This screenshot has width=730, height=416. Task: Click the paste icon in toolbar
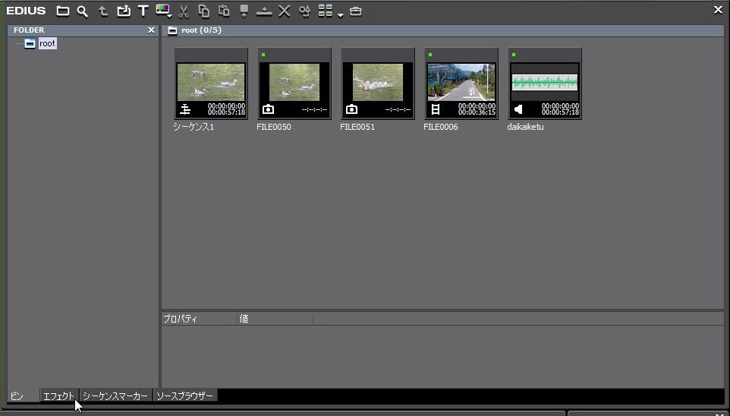click(224, 11)
